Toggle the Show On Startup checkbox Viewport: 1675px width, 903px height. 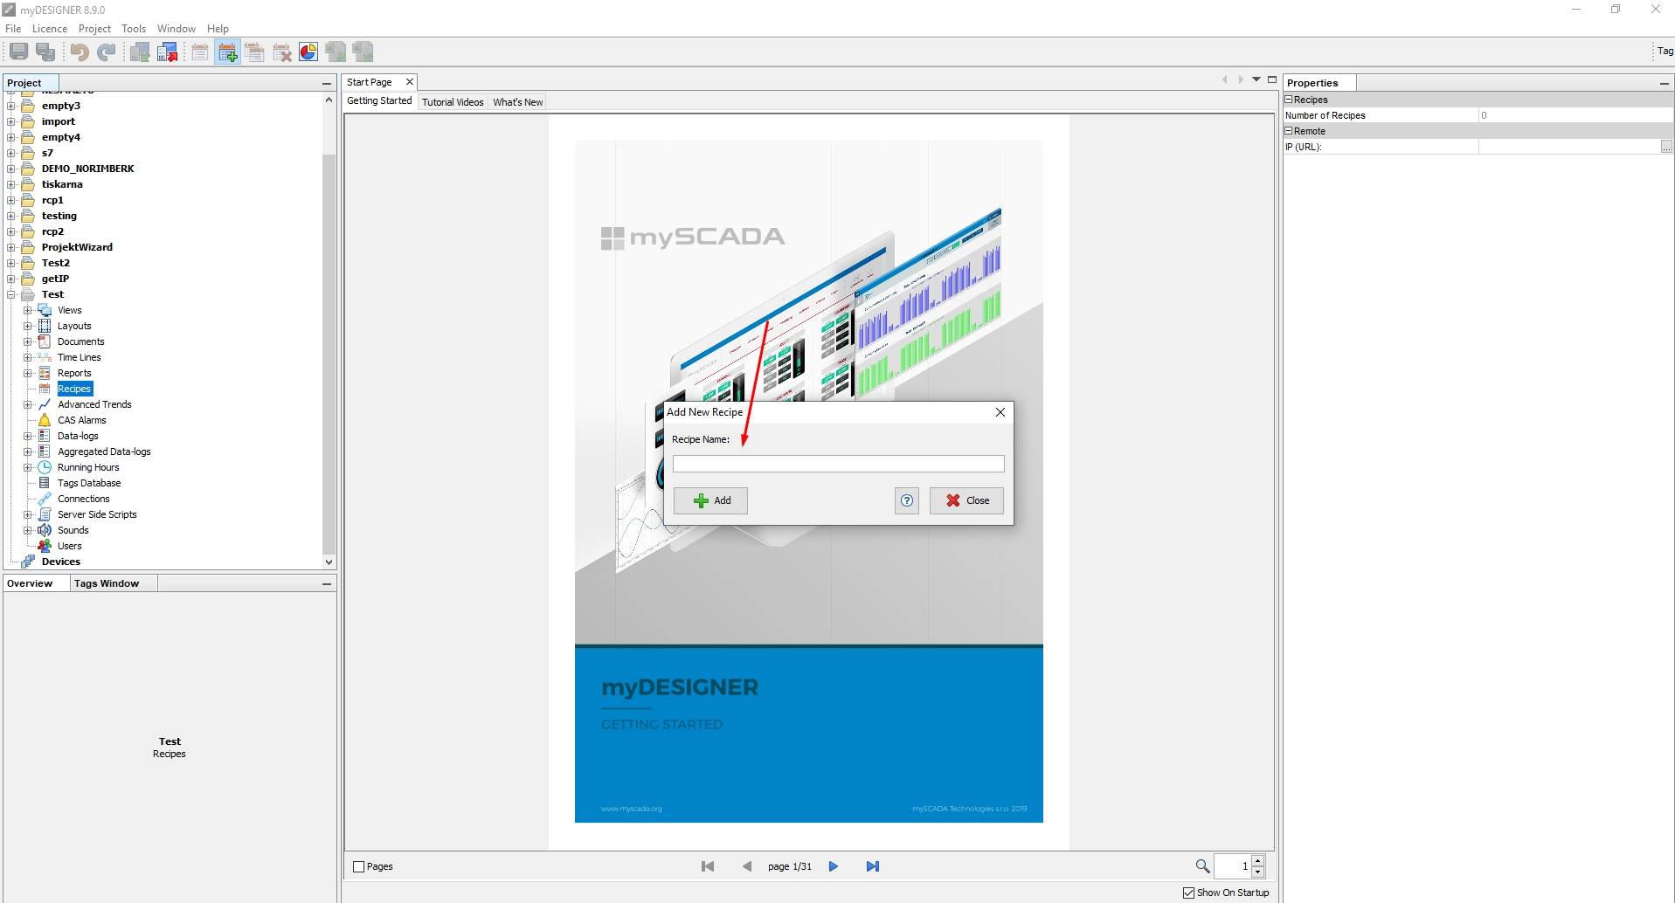[x=1188, y=893]
